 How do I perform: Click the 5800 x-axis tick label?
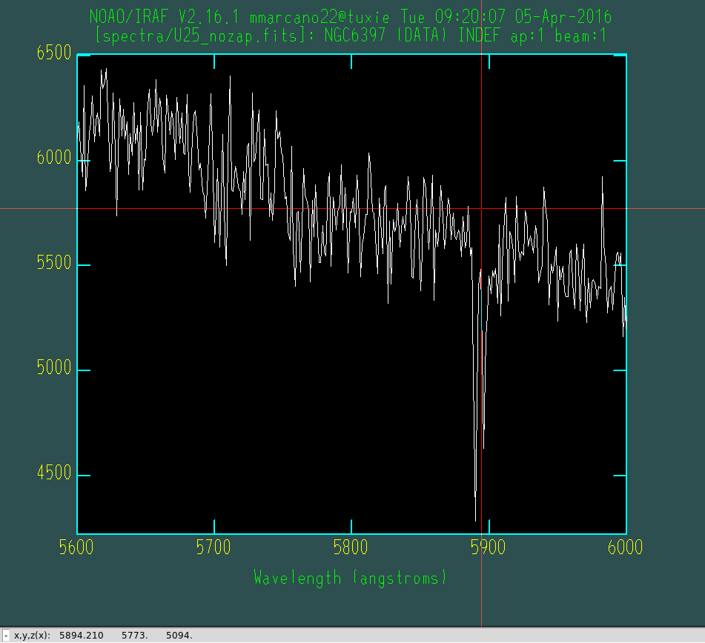(351, 547)
